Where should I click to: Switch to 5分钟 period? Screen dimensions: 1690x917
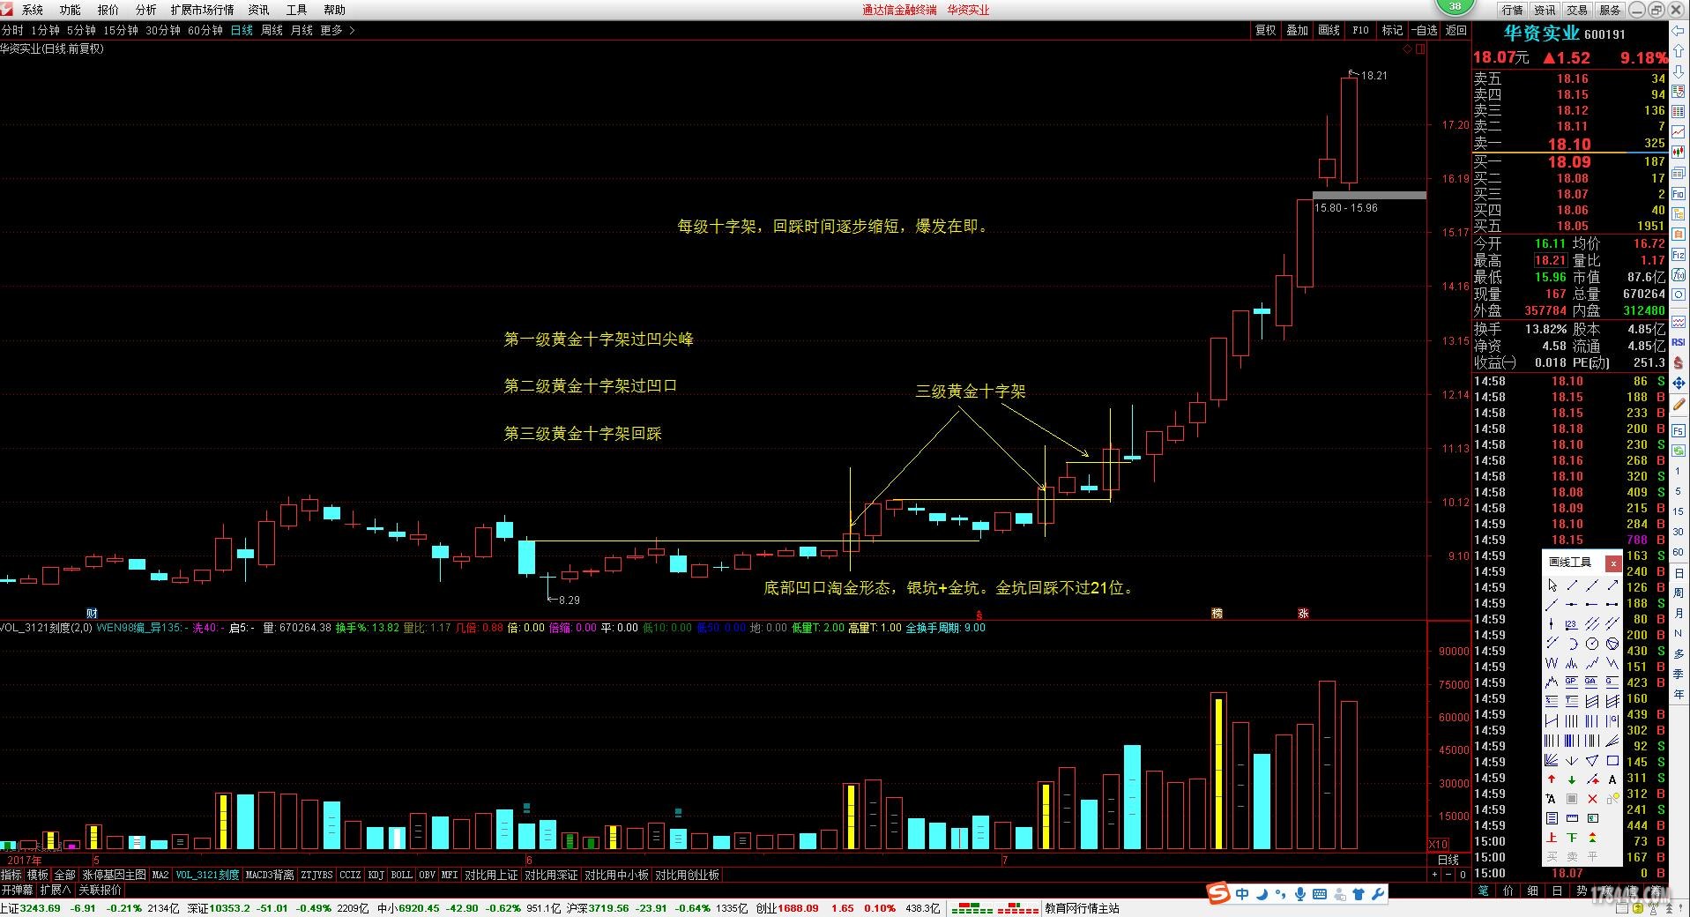tap(81, 30)
